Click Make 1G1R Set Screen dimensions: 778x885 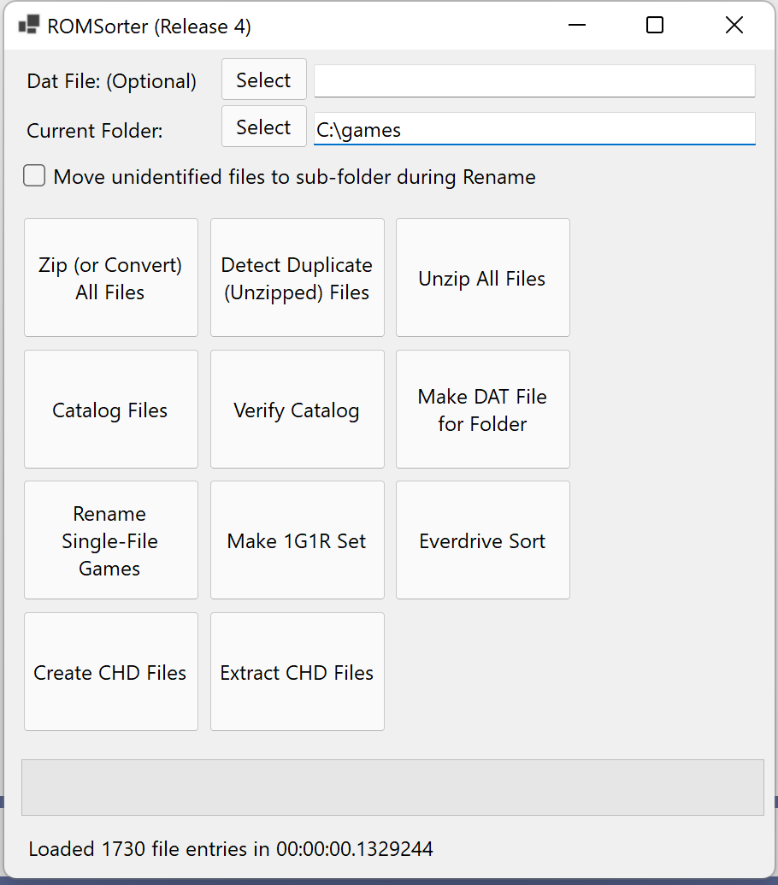298,540
